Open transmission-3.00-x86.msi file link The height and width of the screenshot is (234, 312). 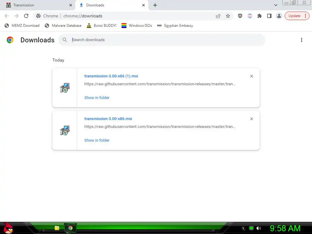coord(108,119)
